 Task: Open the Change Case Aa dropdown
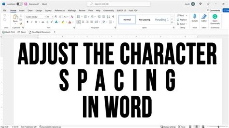pos(66,17)
